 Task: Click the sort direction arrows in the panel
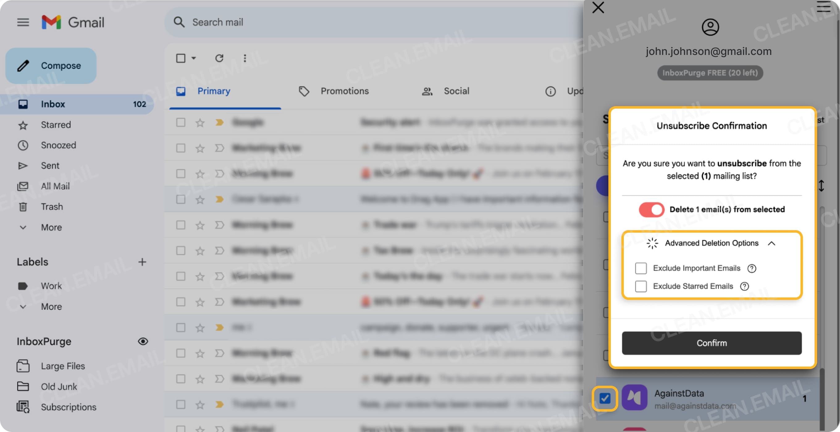coord(821,186)
